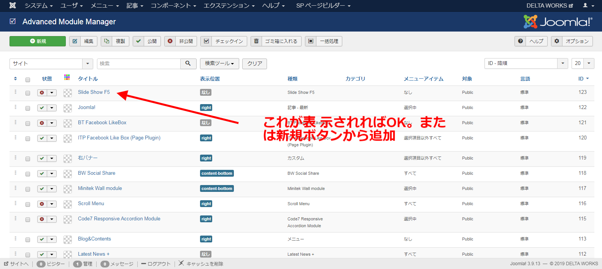Open status dropdown arrow for Scroll Menu
Screen dimensions: 602x269
[52, 204]
